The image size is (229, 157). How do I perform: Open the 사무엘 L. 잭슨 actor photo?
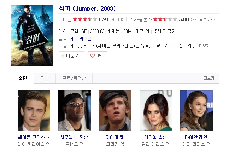75,111
